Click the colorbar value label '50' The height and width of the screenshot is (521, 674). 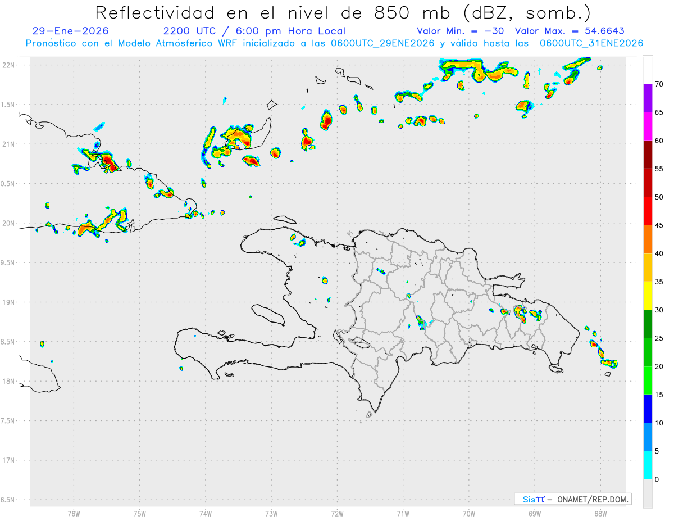(659, 197)
